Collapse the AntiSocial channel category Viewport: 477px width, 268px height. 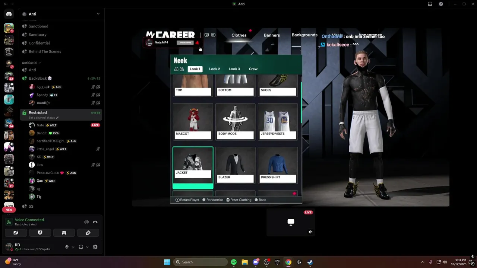[31, 63]
